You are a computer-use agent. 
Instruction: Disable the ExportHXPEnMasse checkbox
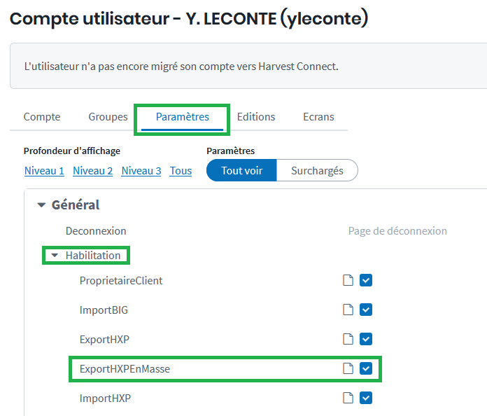click(366, 369)
